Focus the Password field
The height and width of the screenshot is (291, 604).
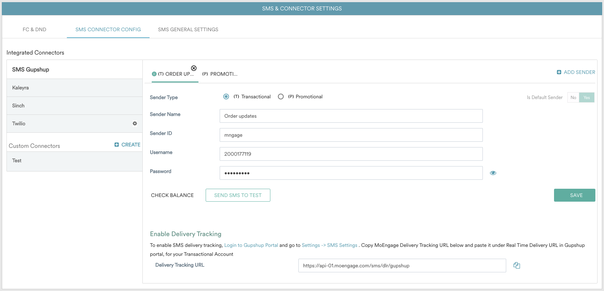[351, 173]
